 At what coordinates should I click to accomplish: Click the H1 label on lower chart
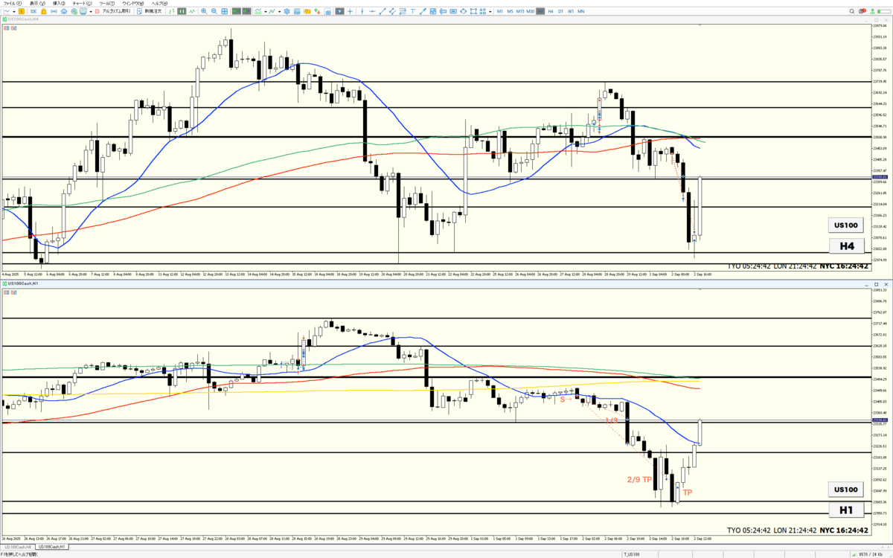click(847, 510)
